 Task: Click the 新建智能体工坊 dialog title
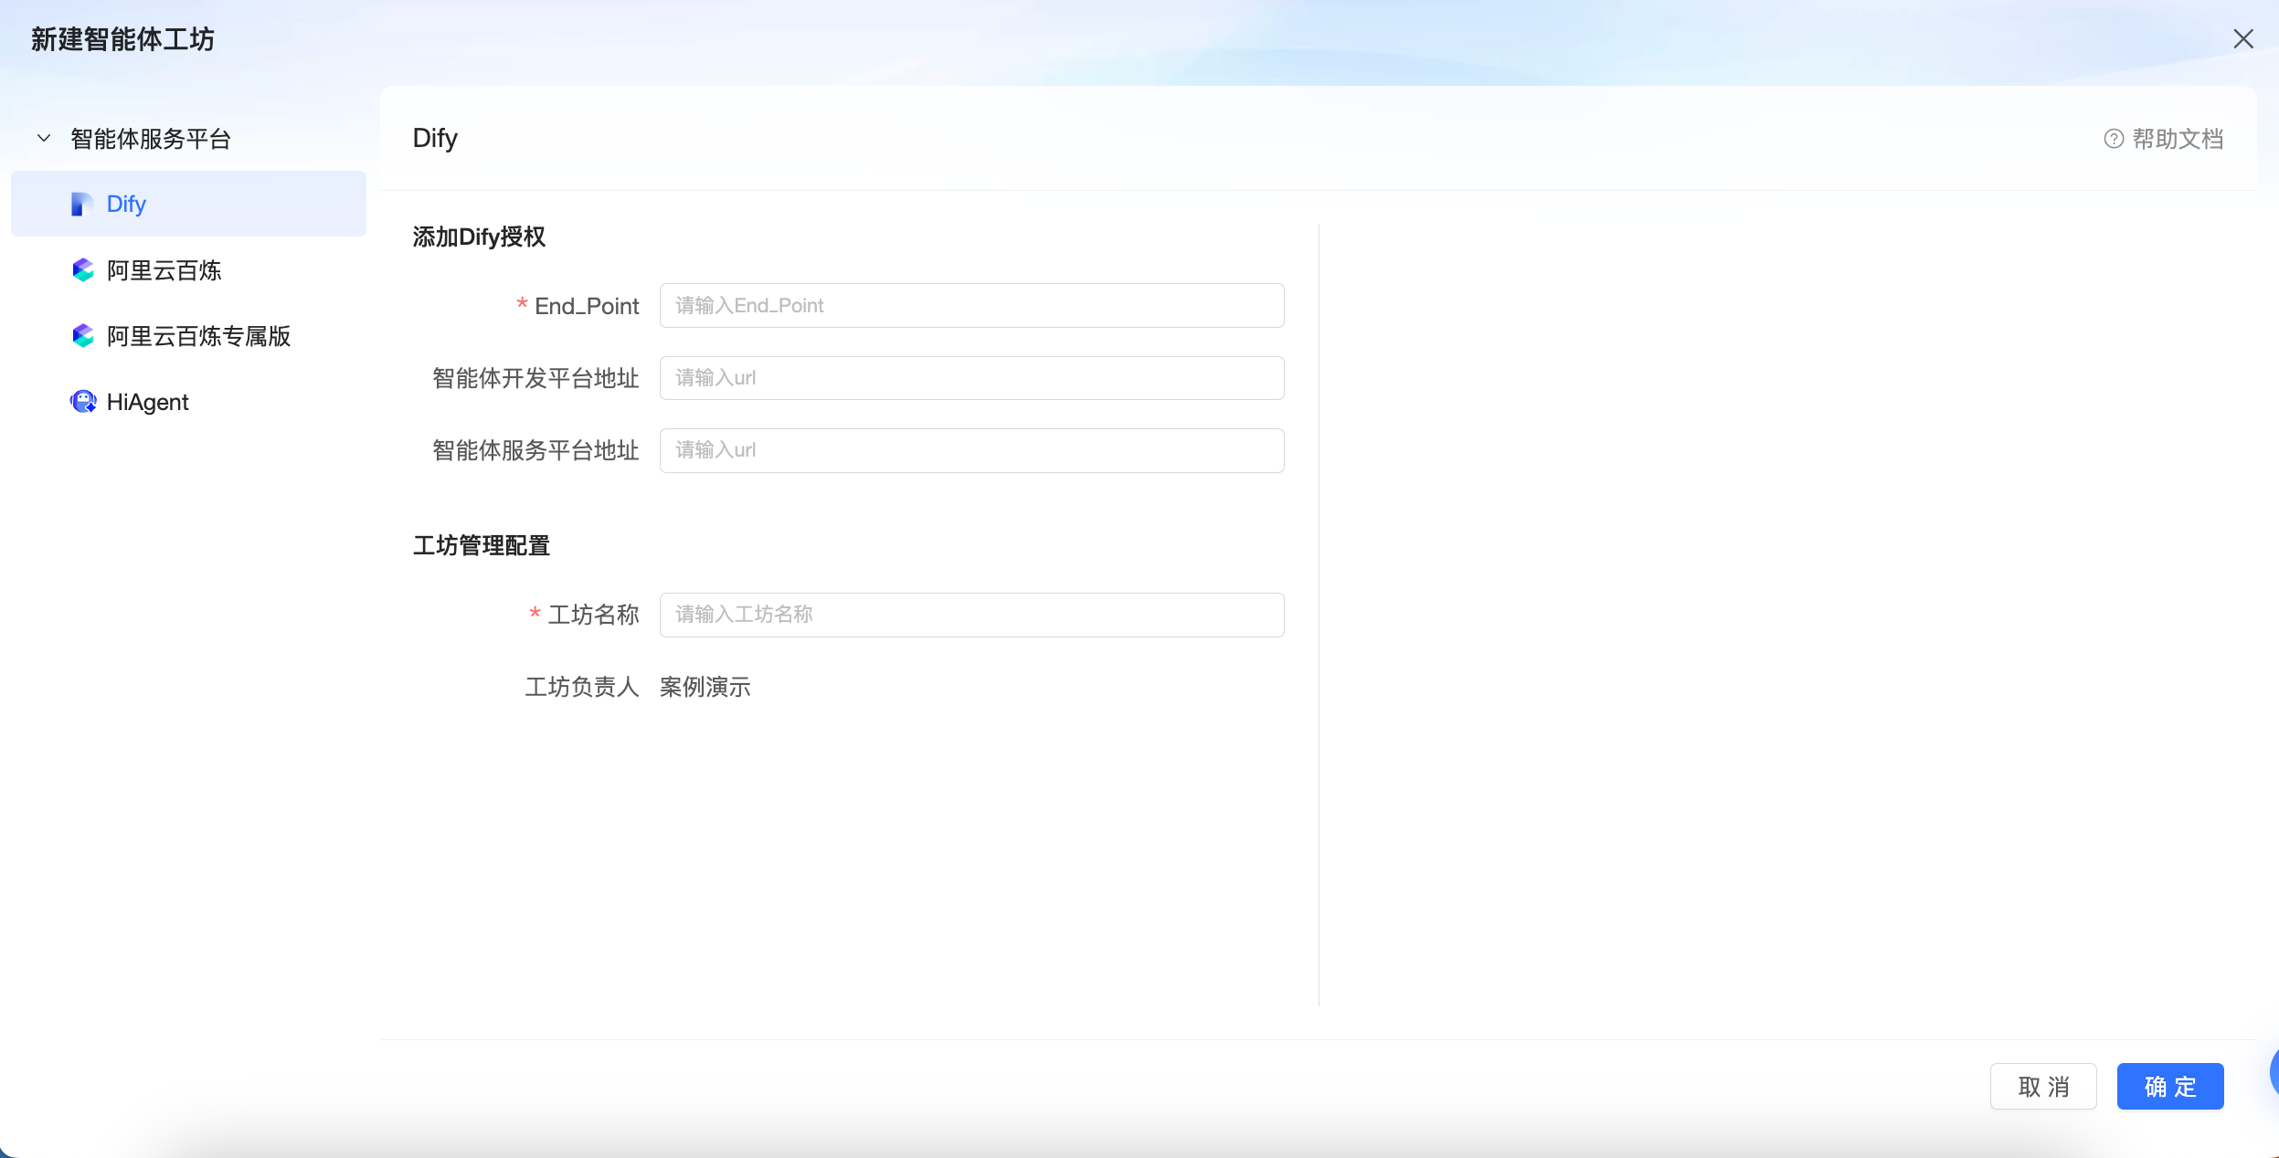(122, 39)
